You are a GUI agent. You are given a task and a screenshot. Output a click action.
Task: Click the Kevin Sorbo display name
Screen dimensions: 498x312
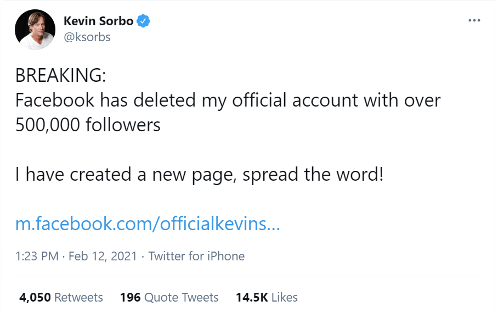(x=98, y=21)
